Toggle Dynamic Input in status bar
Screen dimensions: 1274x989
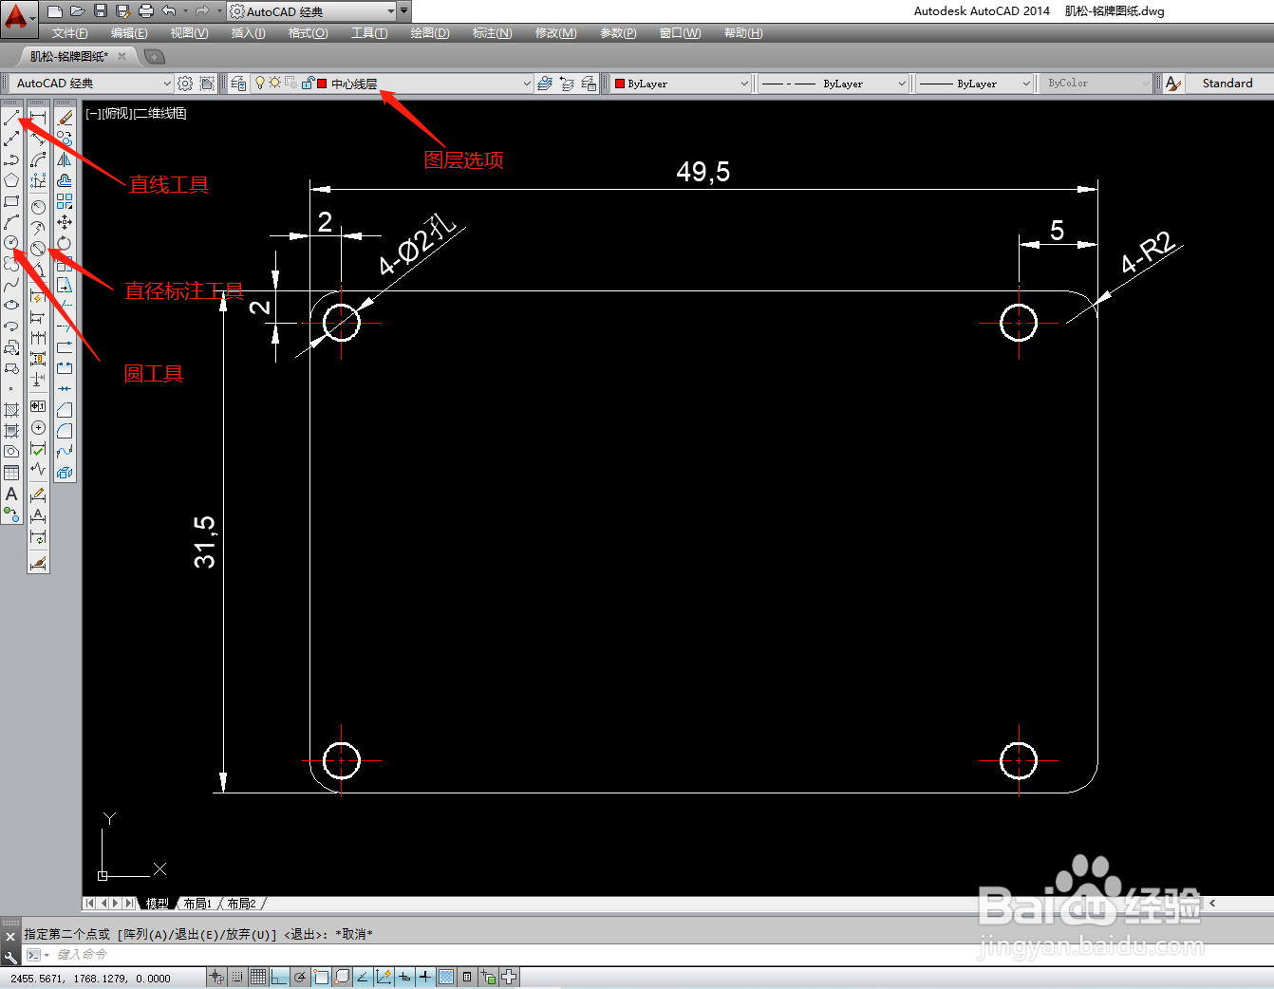[x=404, y=977]
